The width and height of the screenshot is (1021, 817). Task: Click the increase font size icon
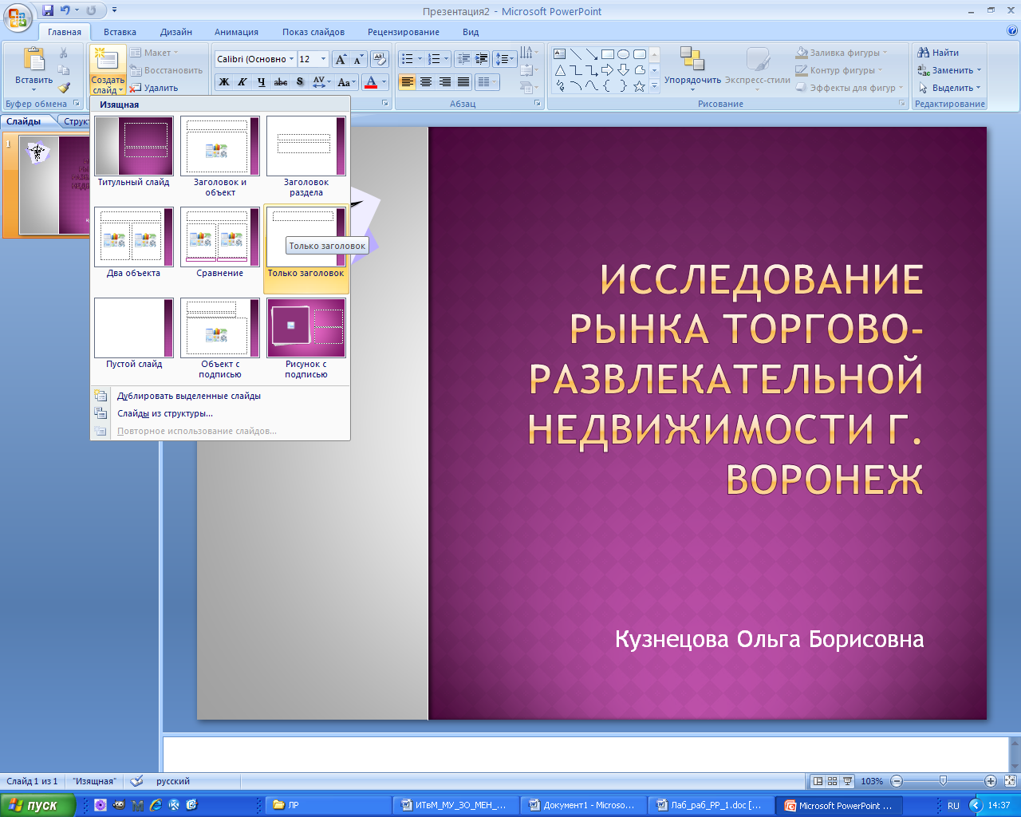pyautogui.click(x=341, y=59)
